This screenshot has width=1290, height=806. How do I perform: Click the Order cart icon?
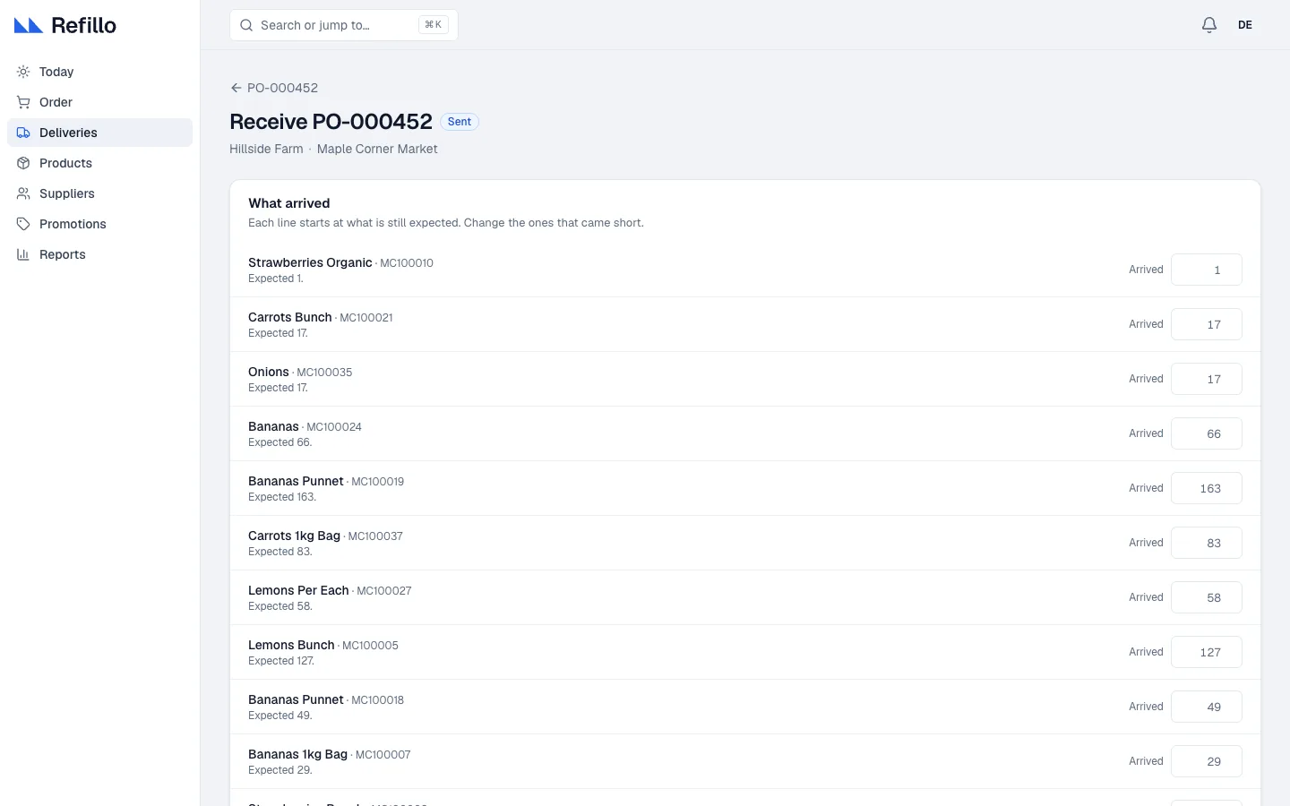pos(23,102)
